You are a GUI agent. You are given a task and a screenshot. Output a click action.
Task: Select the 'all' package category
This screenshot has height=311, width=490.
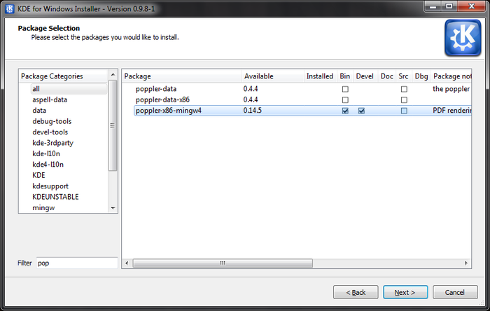pos(69,89)
